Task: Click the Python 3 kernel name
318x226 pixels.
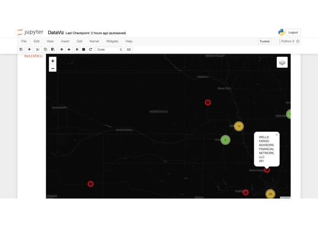Action: point(288,41)
